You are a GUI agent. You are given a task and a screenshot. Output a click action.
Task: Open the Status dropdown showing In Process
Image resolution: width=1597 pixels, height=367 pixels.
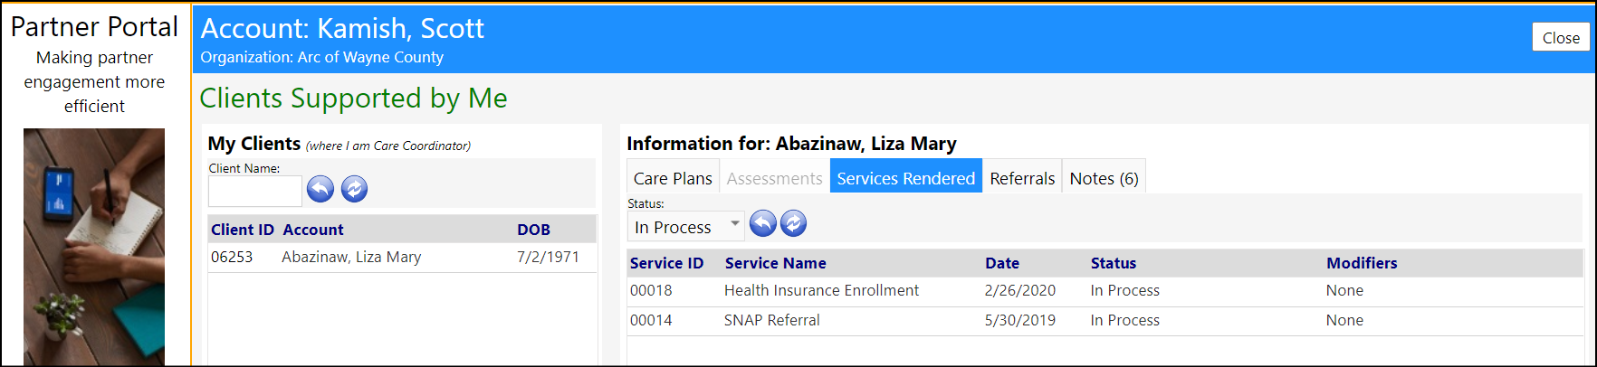(685, 227)
